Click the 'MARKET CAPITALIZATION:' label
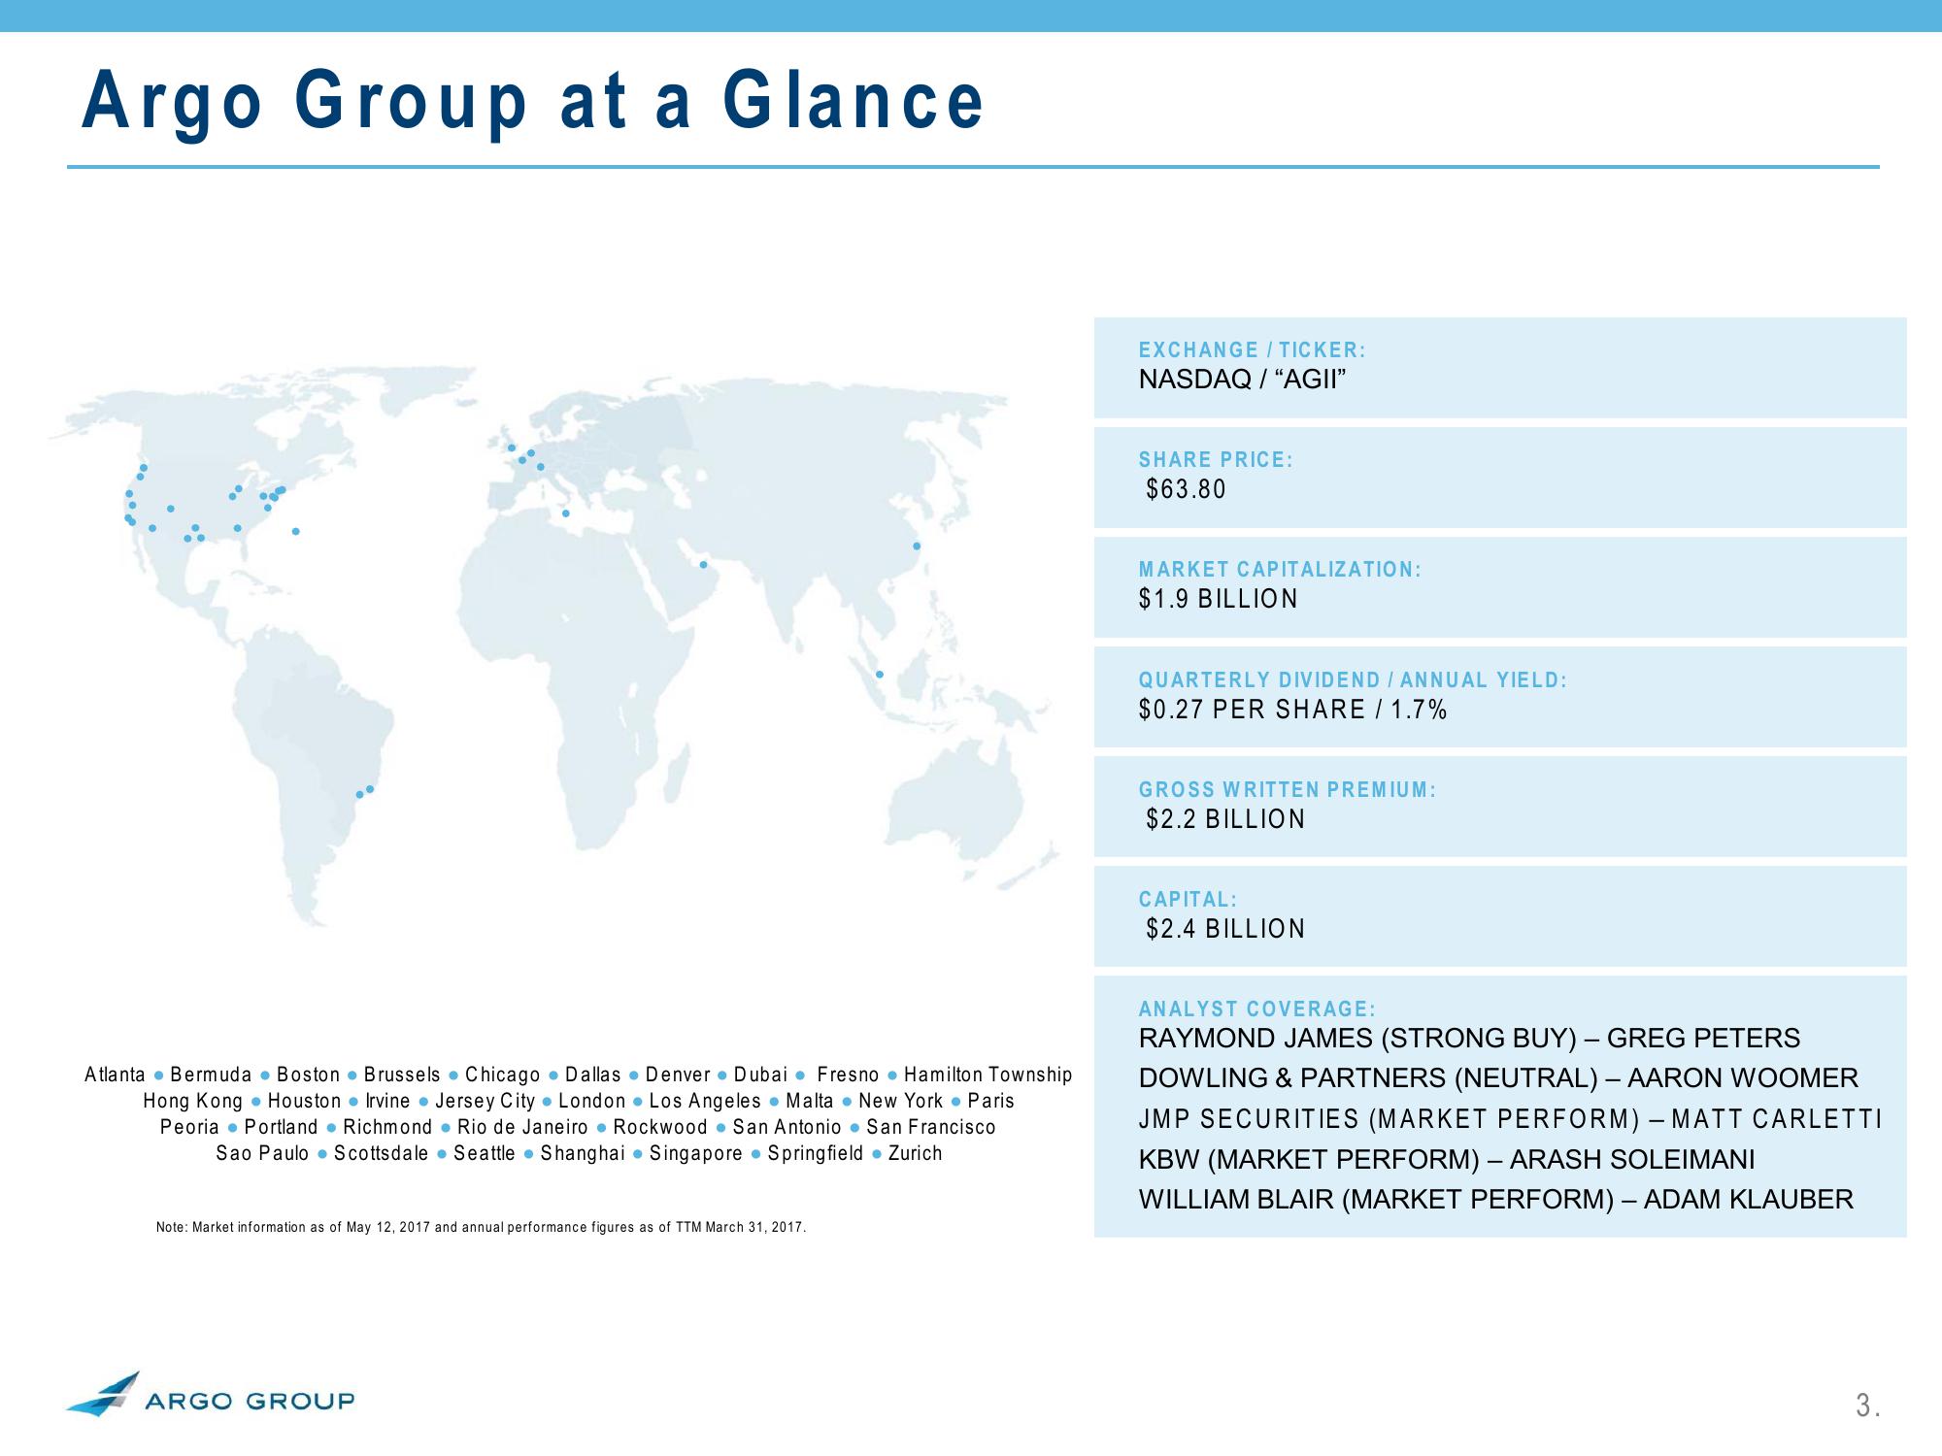 (1280, 569)
